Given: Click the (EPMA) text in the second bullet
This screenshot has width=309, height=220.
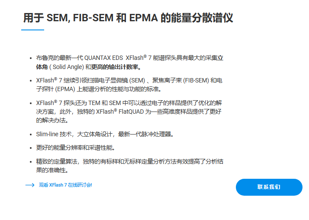Looking at the screenshot, I should click(x=65, y=89).
